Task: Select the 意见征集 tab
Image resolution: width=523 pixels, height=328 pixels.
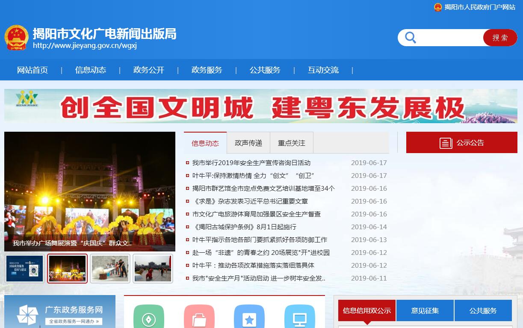Action: [x=425, y=310]
